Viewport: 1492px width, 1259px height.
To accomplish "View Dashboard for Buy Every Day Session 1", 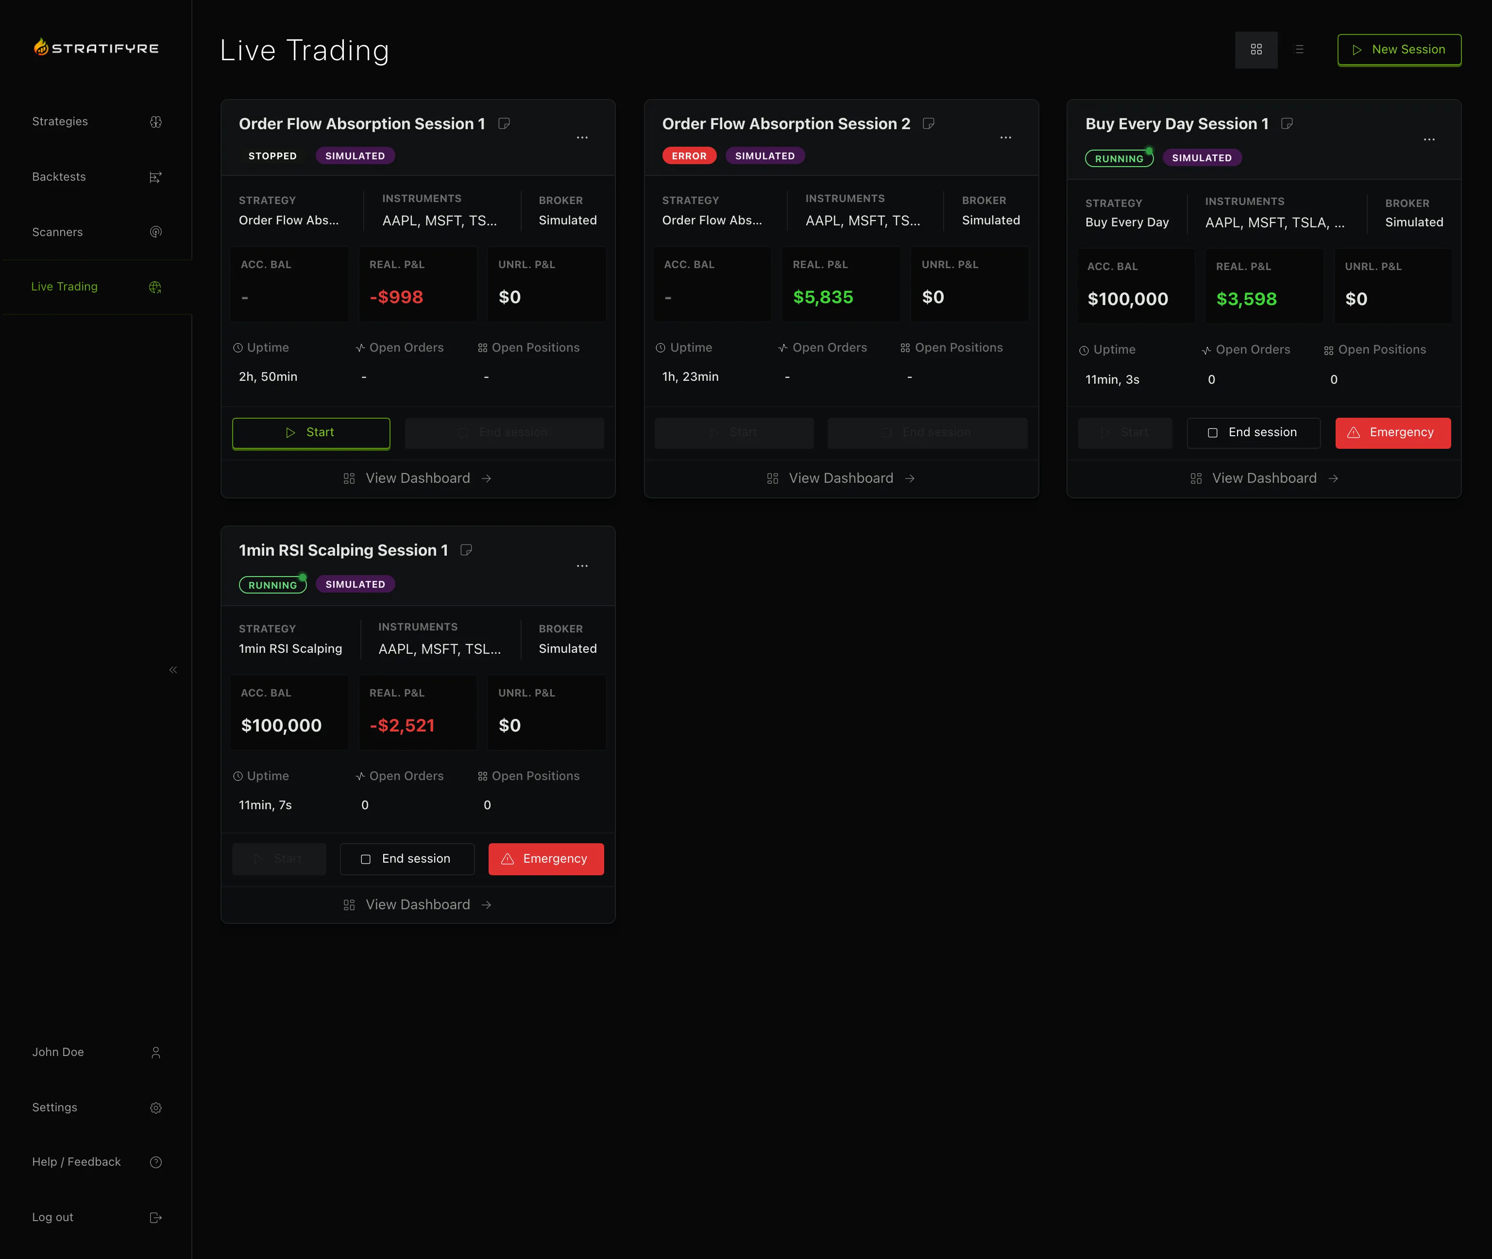I will [1264, 478].
